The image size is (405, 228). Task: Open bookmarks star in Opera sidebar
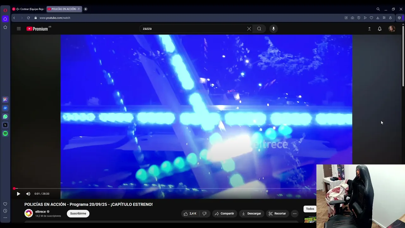[x=5, y=27]
